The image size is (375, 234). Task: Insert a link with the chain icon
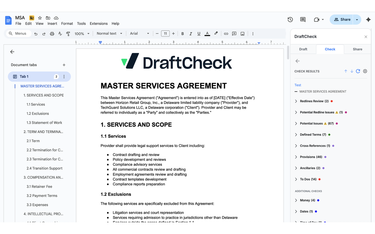point(226,34)
